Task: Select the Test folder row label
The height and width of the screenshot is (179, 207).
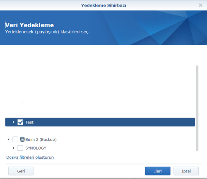Action: coord(29,122)
